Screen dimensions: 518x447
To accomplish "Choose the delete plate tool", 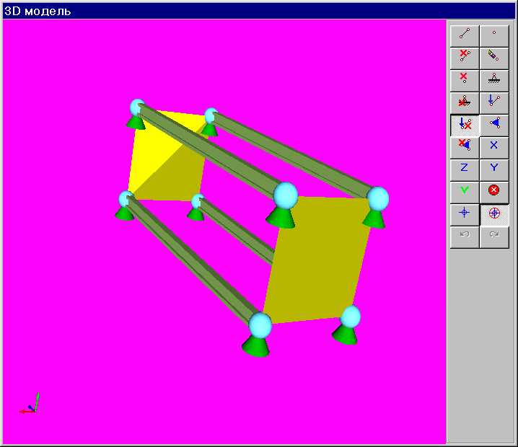I will pos(465,148).
